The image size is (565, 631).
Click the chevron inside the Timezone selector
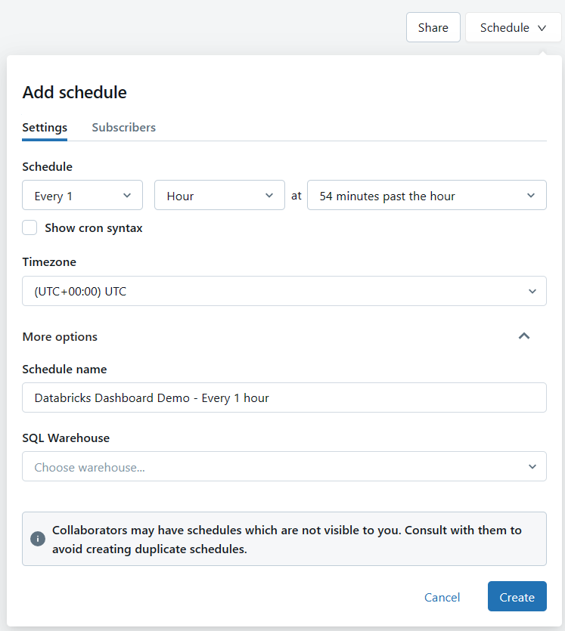[534, 291]
